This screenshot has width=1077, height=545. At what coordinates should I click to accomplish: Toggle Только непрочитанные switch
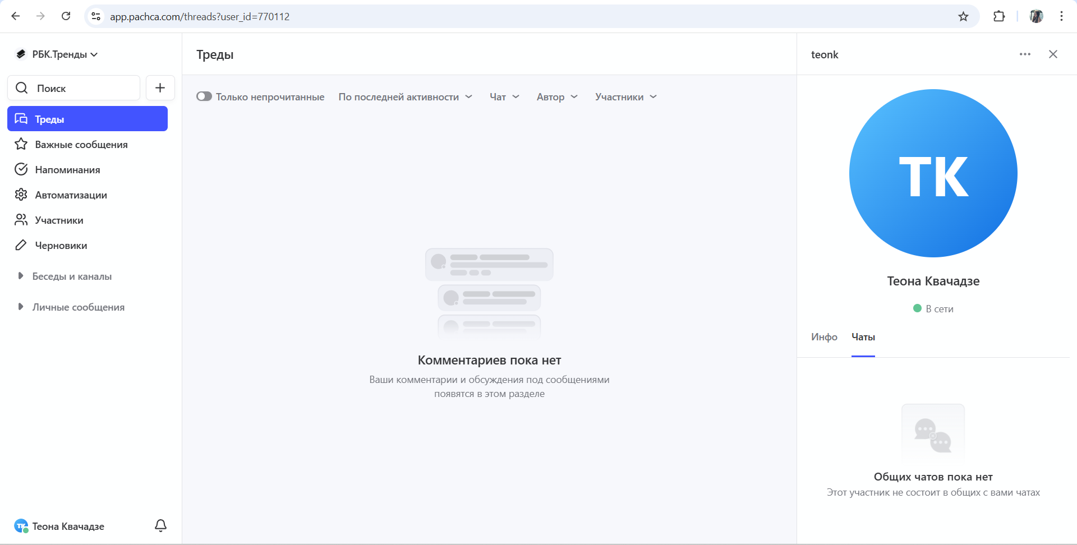pyautogui.click(x=204, y=96)
